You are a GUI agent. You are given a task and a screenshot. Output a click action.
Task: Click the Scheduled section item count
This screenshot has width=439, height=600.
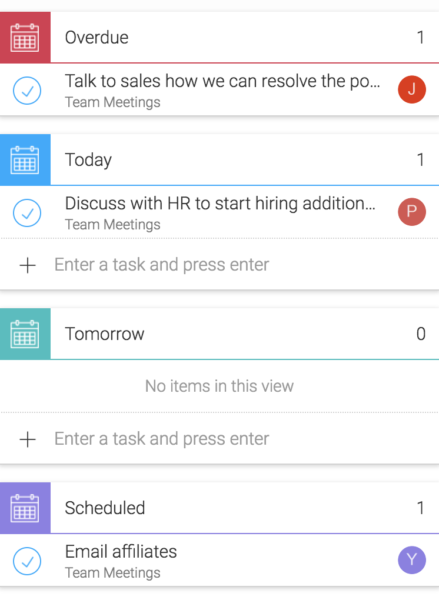coord(420,508)
